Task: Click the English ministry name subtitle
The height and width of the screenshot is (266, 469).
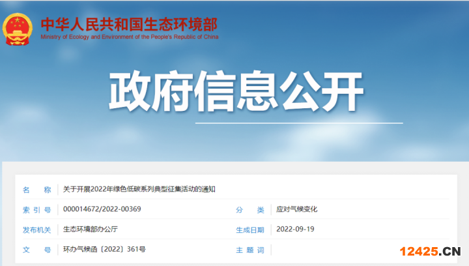Action: point(129,37)
